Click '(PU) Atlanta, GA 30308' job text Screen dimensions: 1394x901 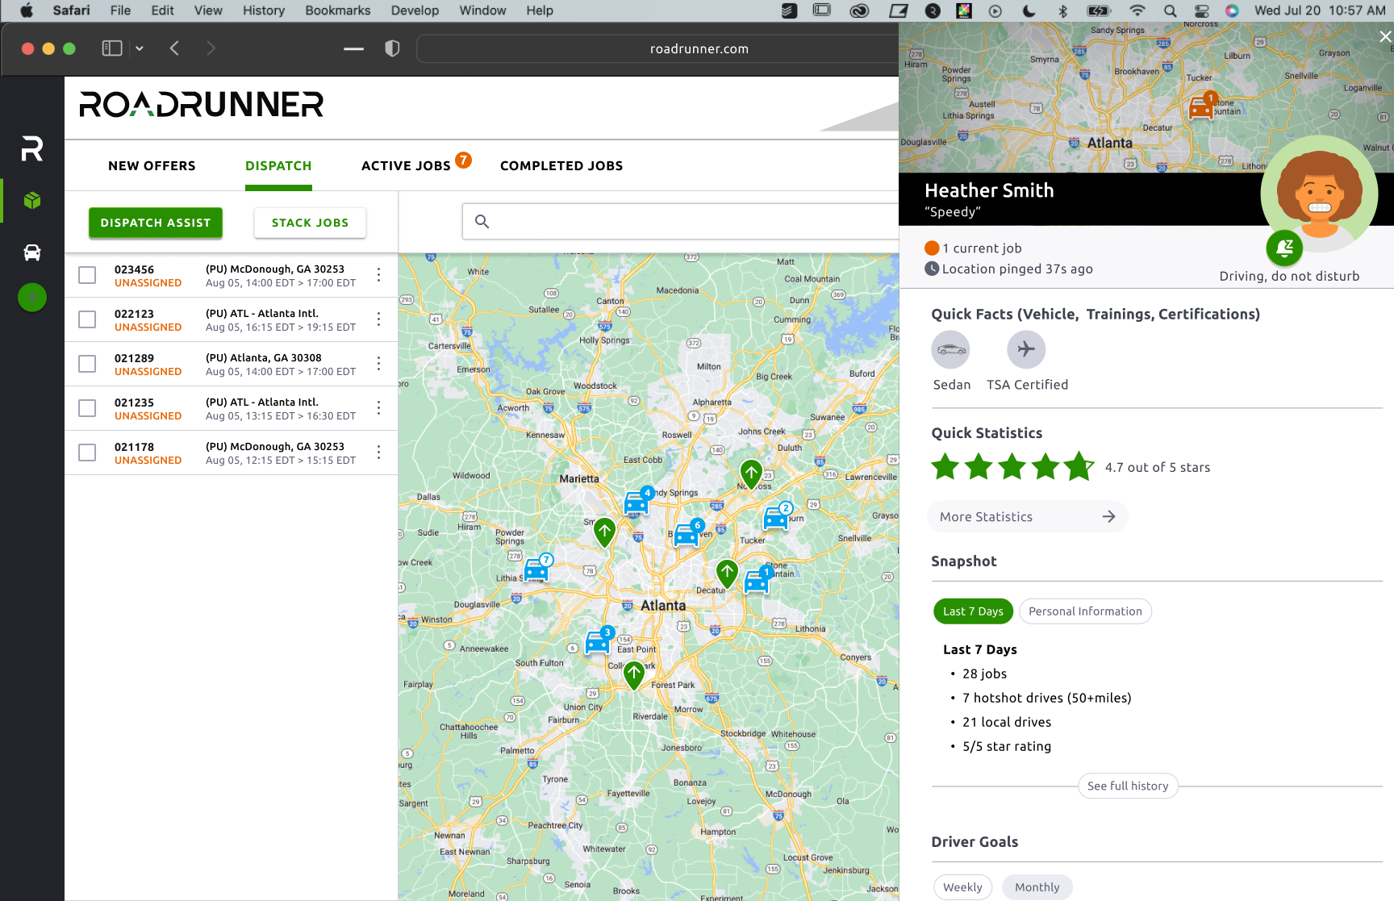click(x=264, y=357)
